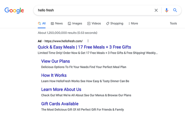Viewport: 185px width, 117px height.
Task: Open the Gift Cards Available link
Action: click(60, 104)
